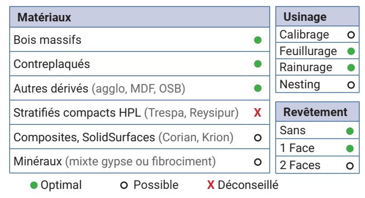Select the hollow circle in Minéraux row

click(x=257, y=162)
